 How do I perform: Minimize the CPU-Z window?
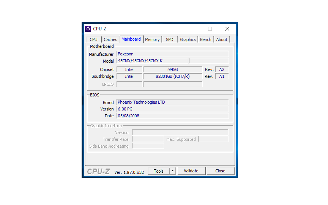(193, 29)
